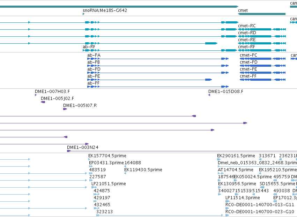The width and height of the screenshot is (297, 217).
Task: Click the 323213 feature label
Action: point(105,212)
